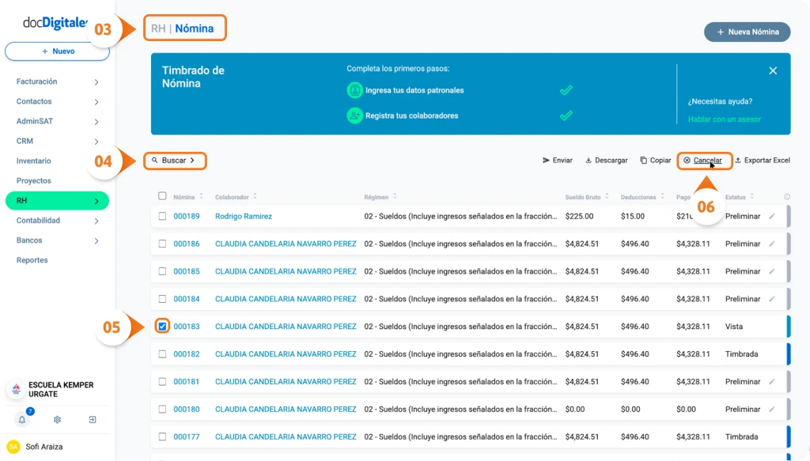
Task: Check the box for nómina 000186
Action: (x=162, y=244)
